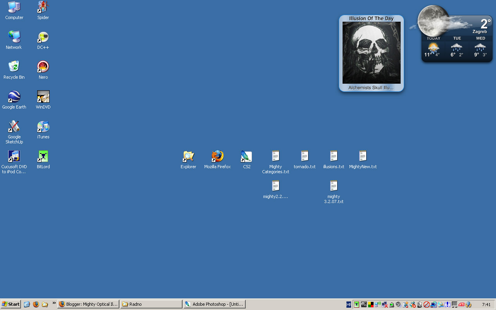The height and width of the screenshot is (310, 496).
Task: Select the WED forecast in weather gadget
Action: click(480, 47)
